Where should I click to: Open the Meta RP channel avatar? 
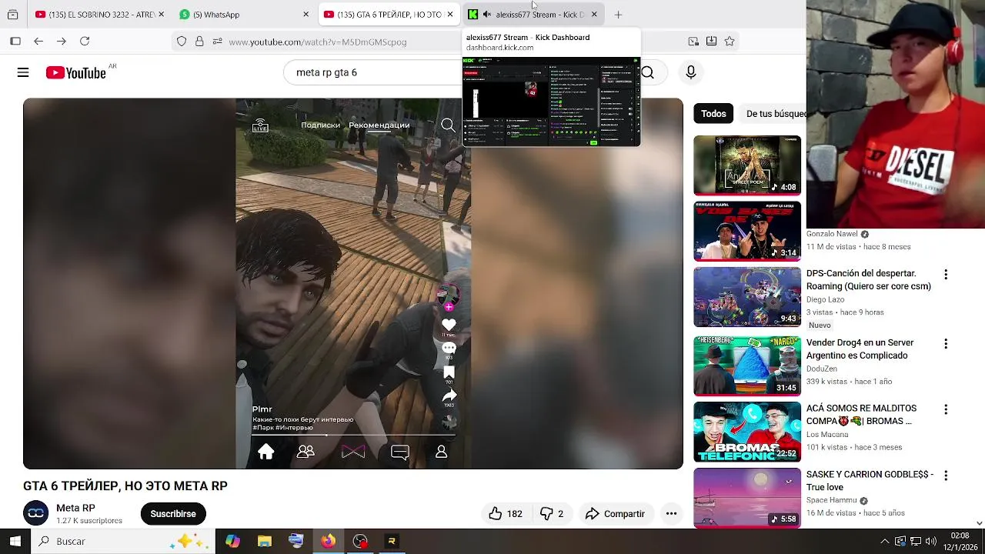(35, 513)
